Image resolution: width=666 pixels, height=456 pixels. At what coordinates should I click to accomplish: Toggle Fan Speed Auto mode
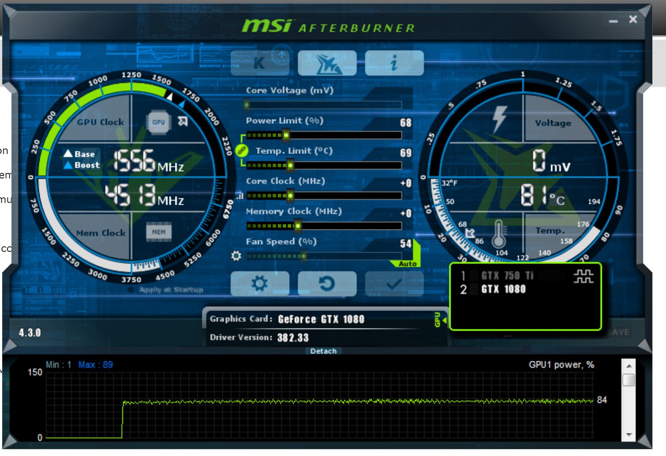click(x=408, y=264)
